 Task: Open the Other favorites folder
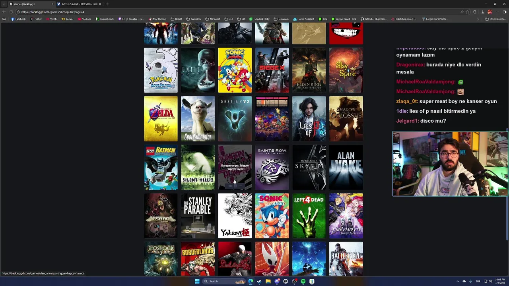(x=495, y=19)
